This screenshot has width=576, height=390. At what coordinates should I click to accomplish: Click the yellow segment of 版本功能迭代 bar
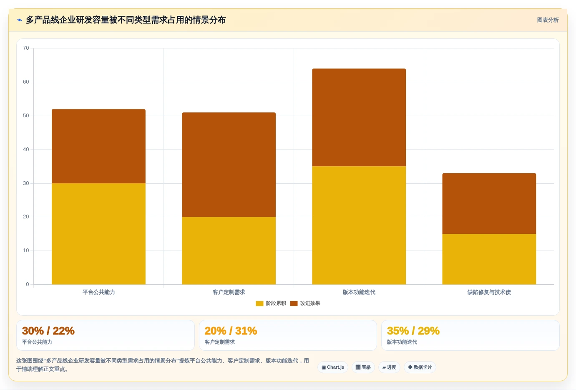pyautogui.click(x=359, y=225)
